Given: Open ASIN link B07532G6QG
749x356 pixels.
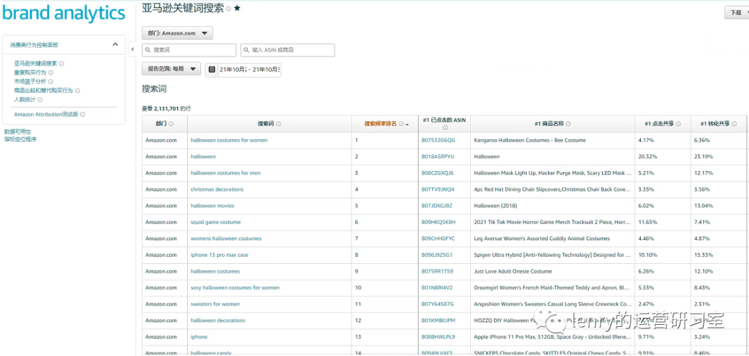Looking at the screenshot, I should 438,141.
